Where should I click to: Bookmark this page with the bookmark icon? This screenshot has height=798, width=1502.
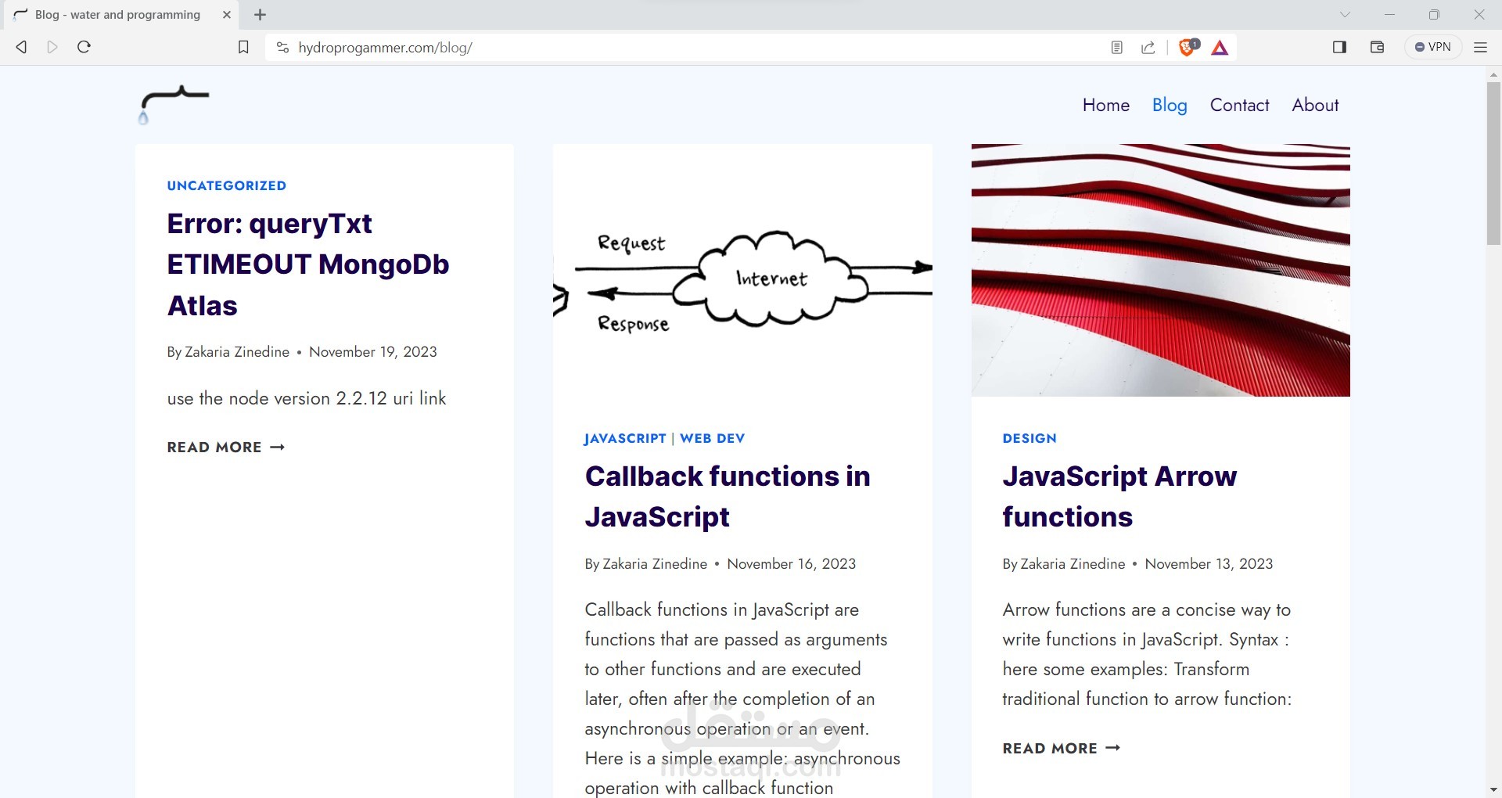(243, 48)
